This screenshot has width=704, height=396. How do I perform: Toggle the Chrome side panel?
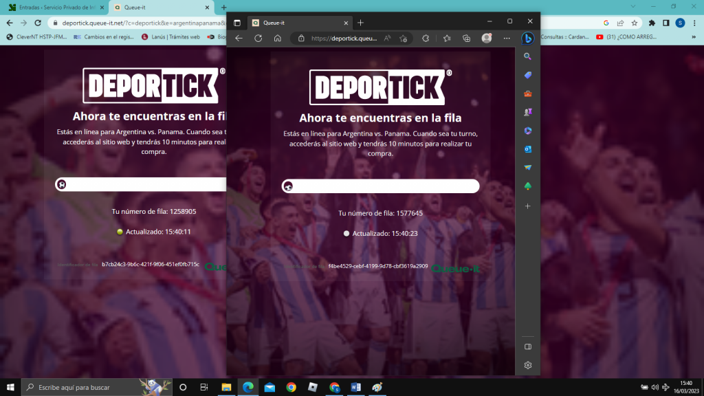(665, 23)
